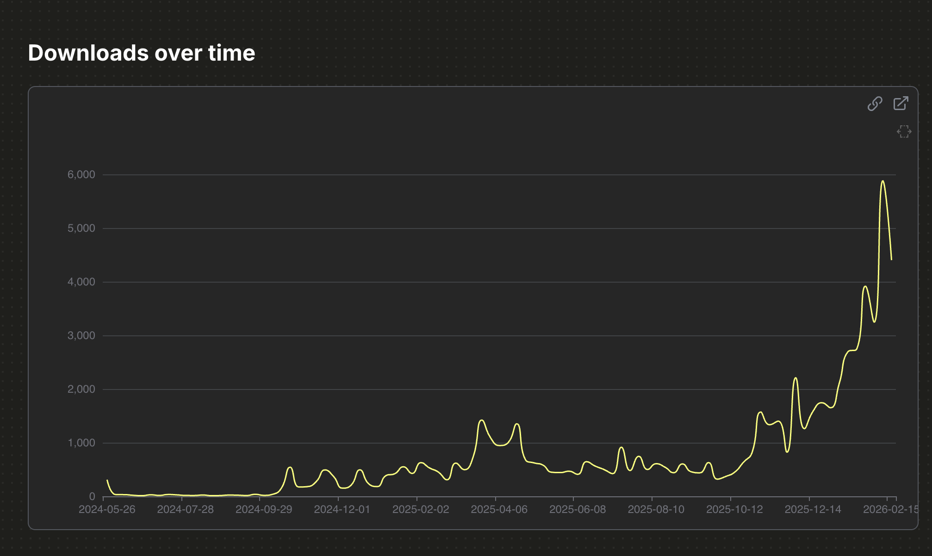Click the 2025-12-14 x-axis date label
The height and width of the screenshot is (556, 932).
click(x=813, y=509)
